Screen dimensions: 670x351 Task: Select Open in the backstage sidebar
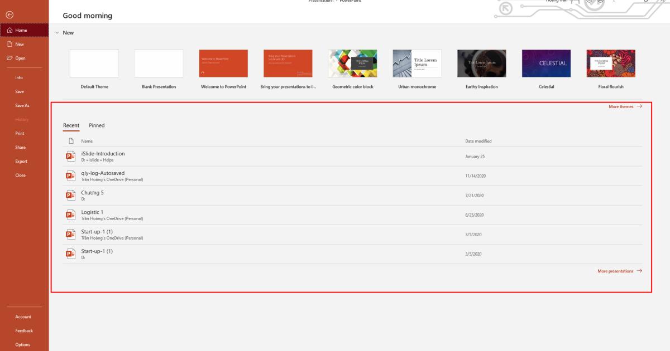coord(25,58)
